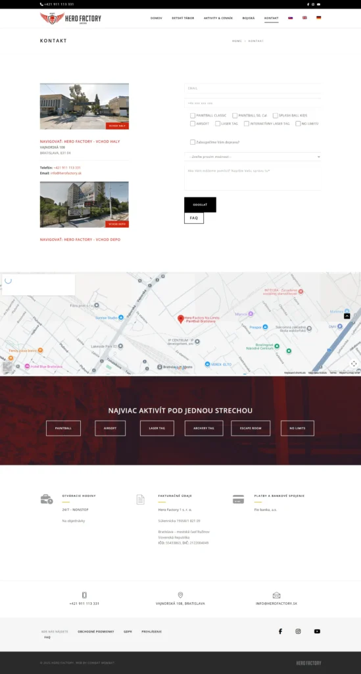Image resolution: width=361 pixels, height=674 pixels.
Task: Click the Hotel Blue Bratislava map marker
Action: point(27,366)
